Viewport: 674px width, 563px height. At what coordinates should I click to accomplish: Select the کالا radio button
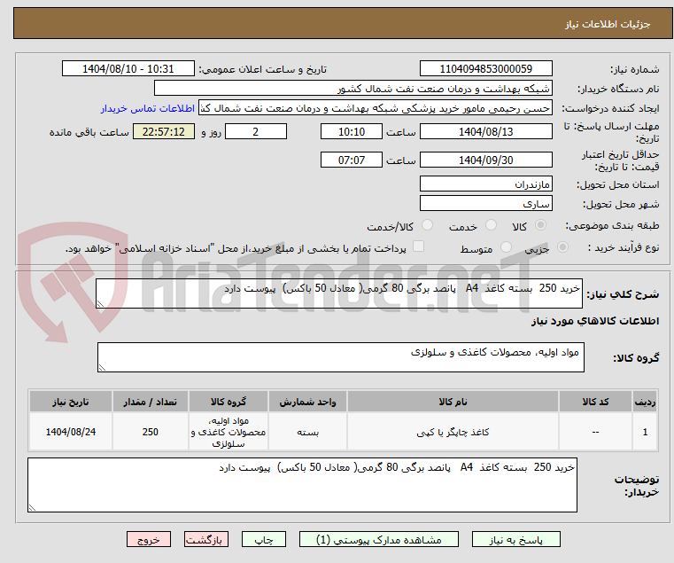click(x=541, y=225)
